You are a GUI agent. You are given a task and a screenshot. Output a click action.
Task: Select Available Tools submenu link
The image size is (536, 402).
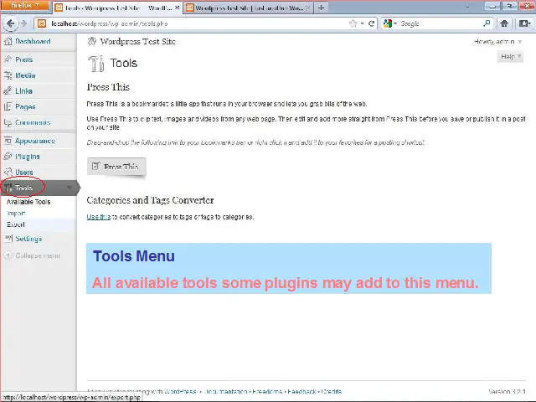28,202
